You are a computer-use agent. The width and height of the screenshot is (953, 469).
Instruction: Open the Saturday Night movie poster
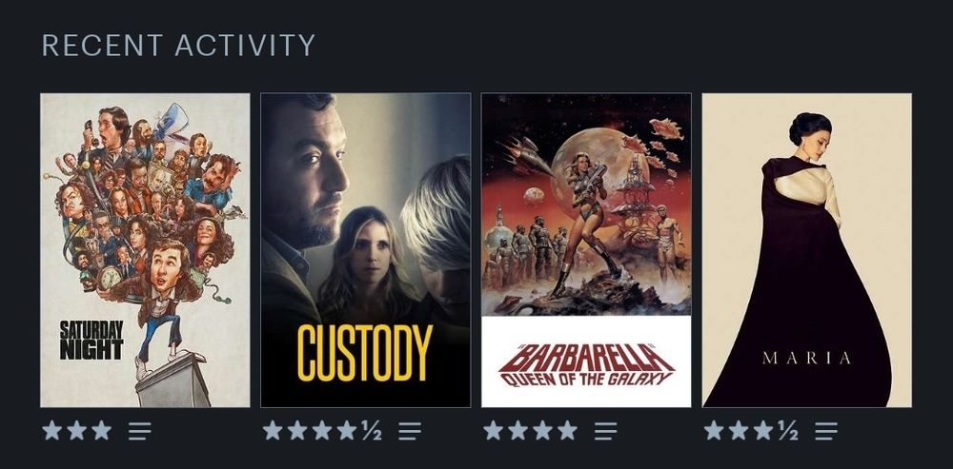pos(145,250)
